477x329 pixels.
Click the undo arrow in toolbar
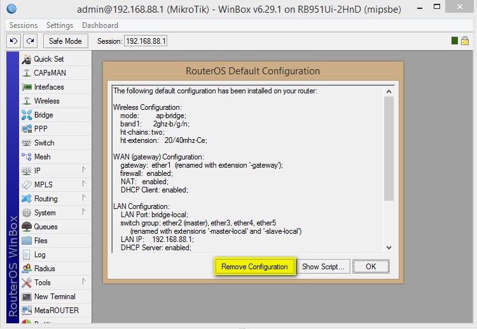click(14, 41)
